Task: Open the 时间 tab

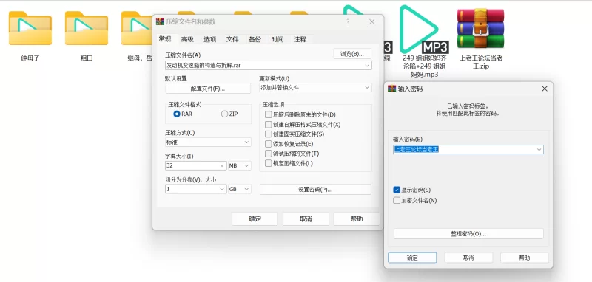Action: pos(277,39)
